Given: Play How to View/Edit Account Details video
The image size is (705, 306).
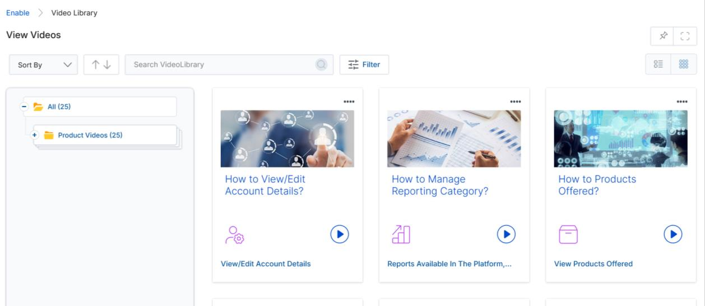Looking at the screenshot, I should pos(340,234).
